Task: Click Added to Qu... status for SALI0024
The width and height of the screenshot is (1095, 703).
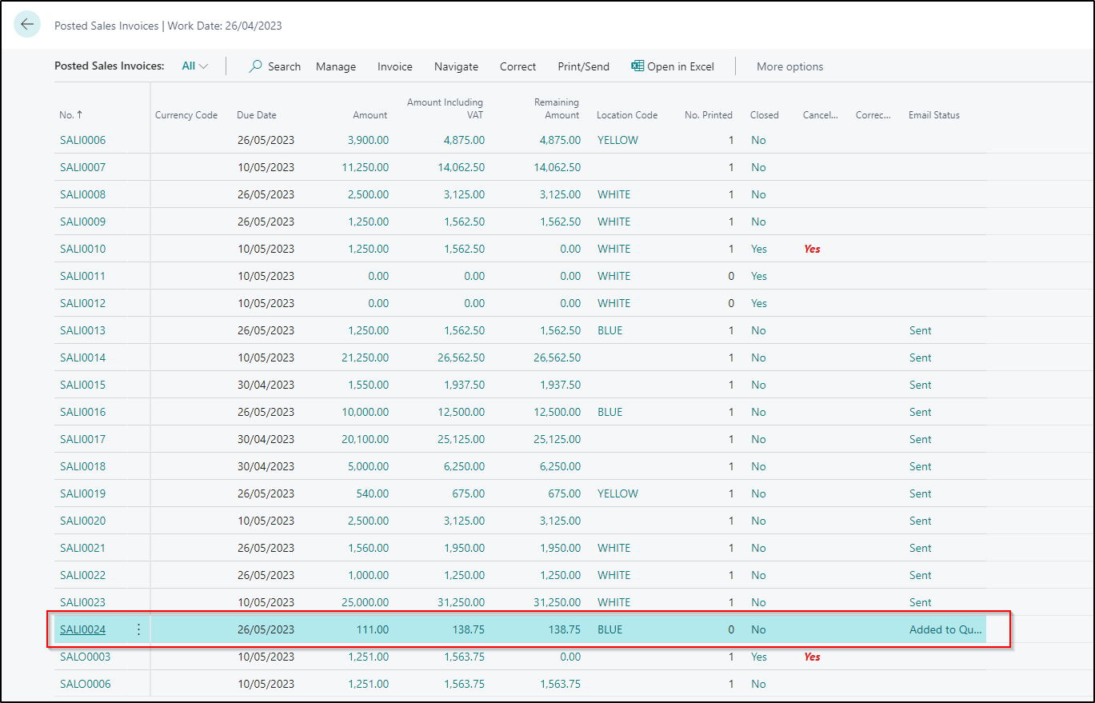Action: 945,629
